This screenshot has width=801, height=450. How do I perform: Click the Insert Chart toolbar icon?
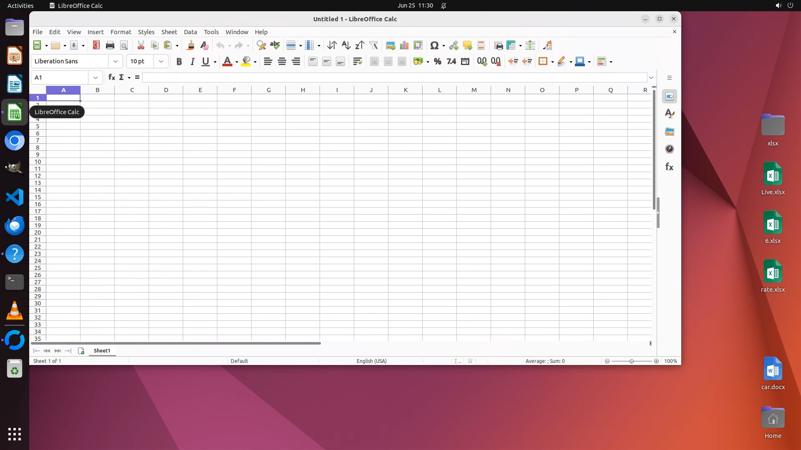point(404,45)
